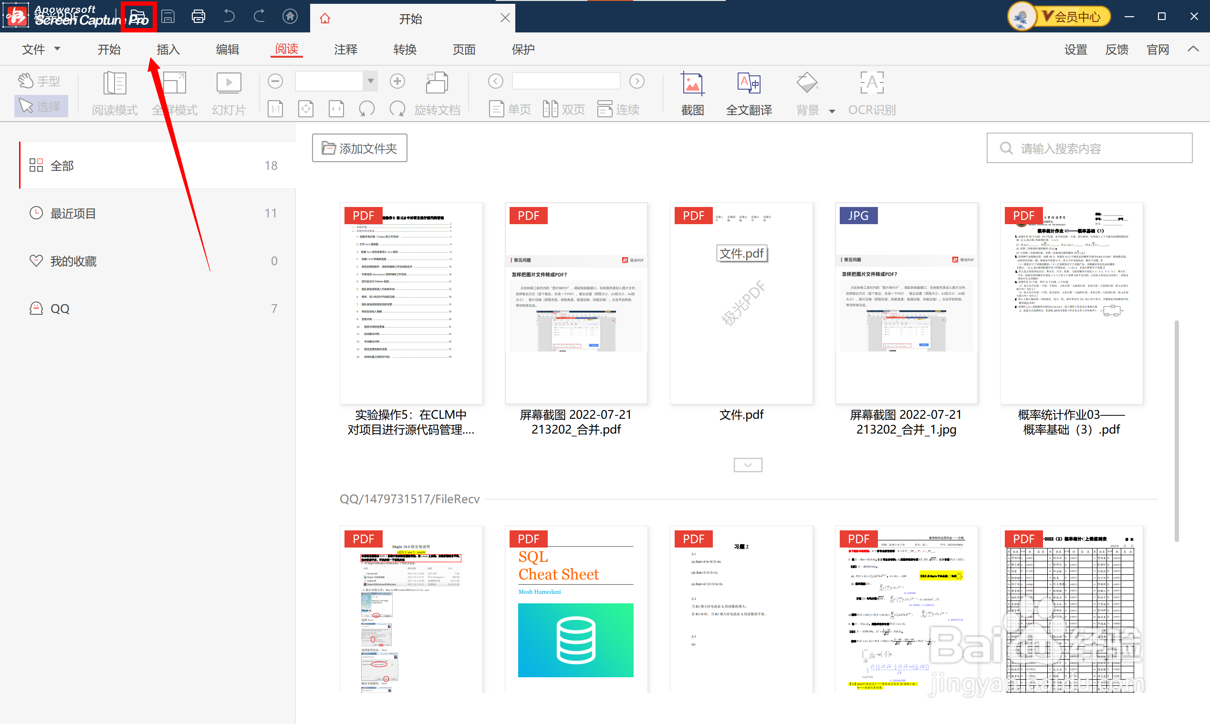Viewport: 1210px width, 724px height.
Task: Expand more files with the chevron-down button
Action: click(x=748, y=465)
